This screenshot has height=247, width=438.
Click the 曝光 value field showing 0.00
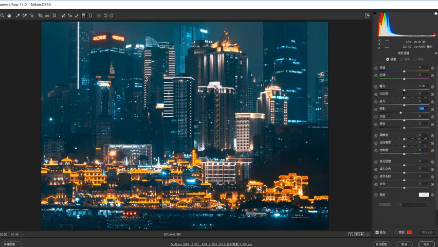pos(423,86)
